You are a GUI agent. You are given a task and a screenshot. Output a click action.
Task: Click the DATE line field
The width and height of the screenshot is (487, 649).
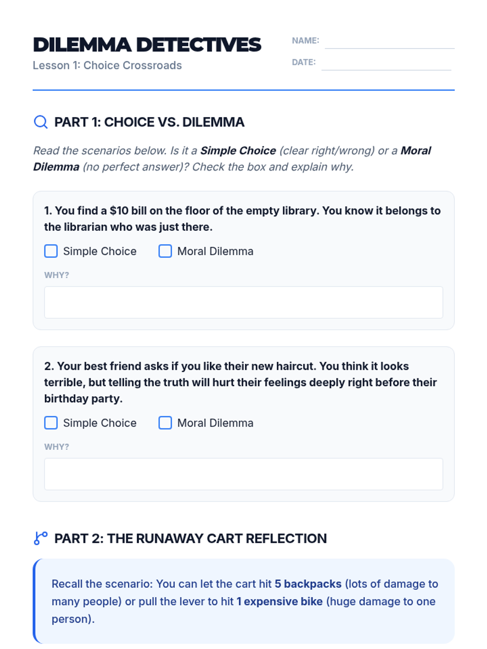pos(386,63)
